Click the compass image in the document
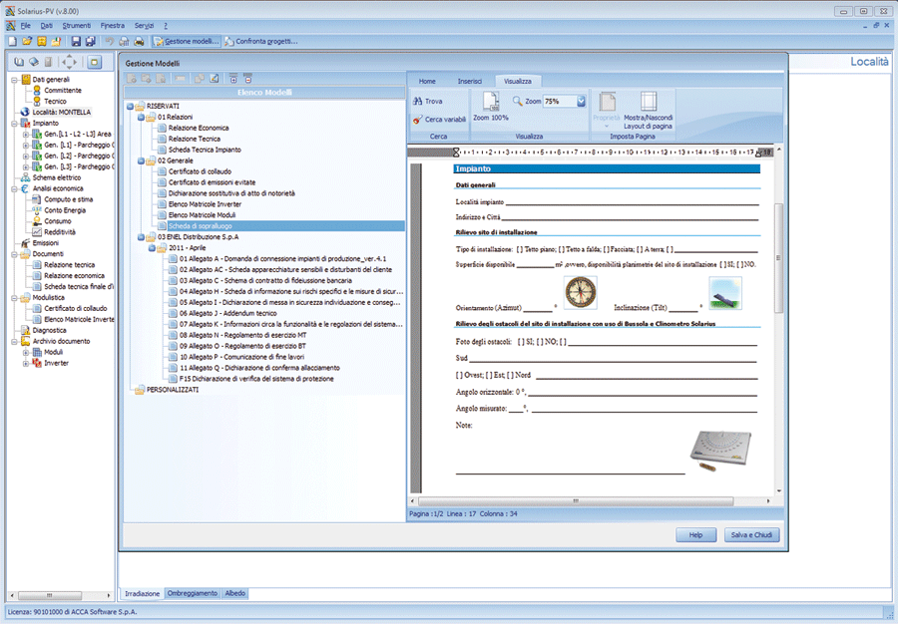 pyautogui.click(x=580, y=292)
